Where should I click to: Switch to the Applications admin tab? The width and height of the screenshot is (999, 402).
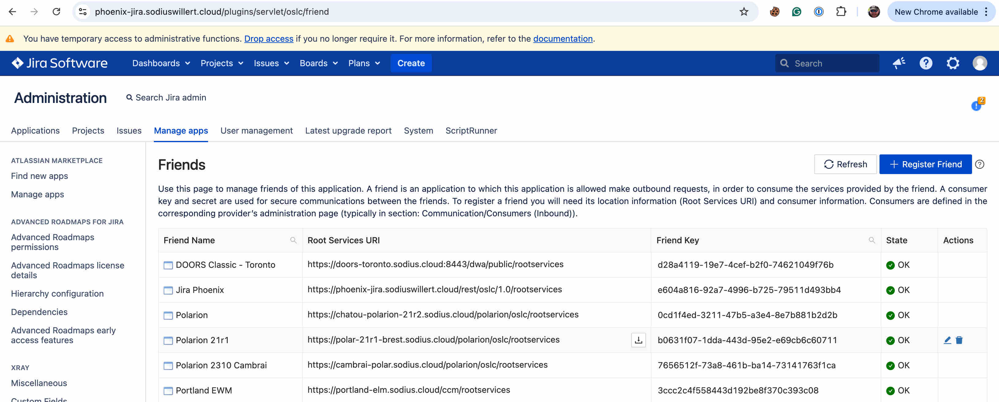(x=35, y=131)
